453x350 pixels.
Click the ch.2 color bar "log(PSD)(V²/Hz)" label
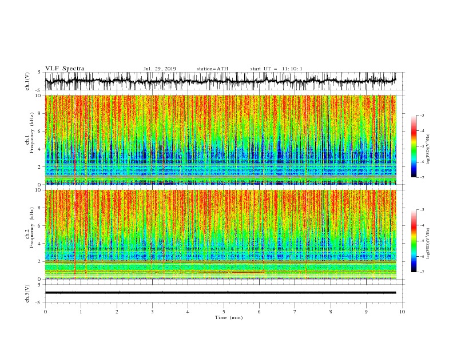428,244
